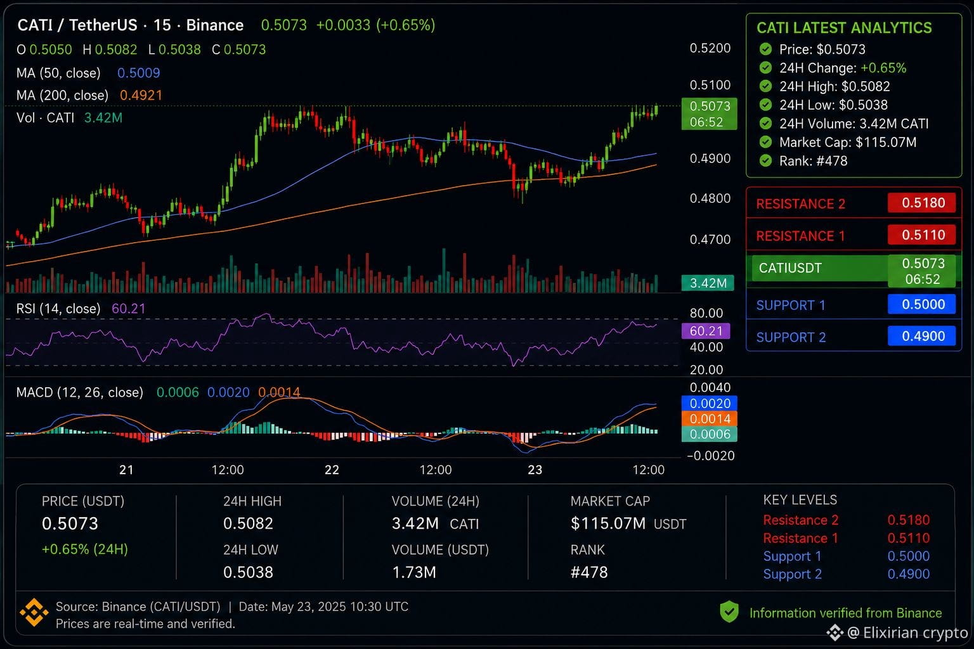974x649 pixels.
Task: Click the 0.4800 price axis label
Action: (x=710, y=198)
